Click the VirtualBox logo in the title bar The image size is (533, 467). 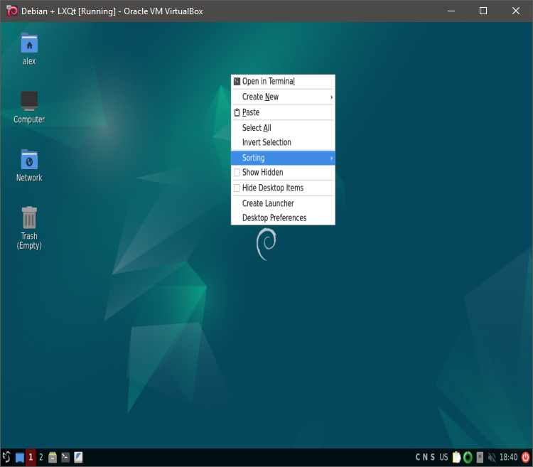pyautogui.click(x=12, y=11)
